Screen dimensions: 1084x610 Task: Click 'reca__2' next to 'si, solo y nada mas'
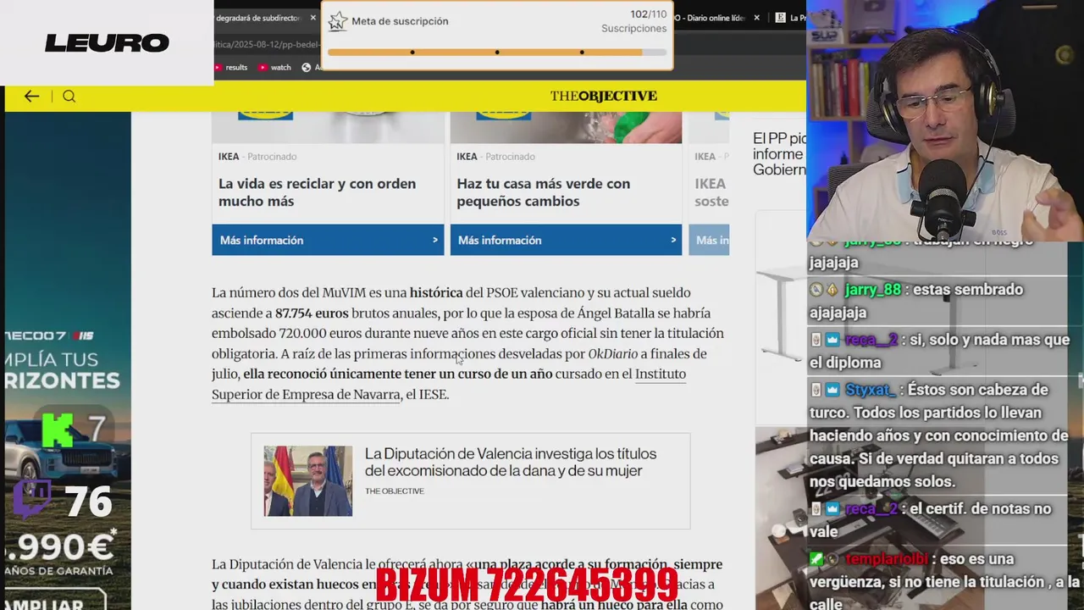coord(870,340)
